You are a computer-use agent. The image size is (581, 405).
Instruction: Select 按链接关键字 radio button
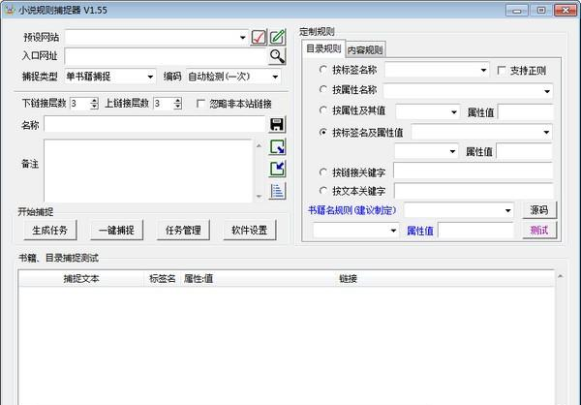point(323,172)
